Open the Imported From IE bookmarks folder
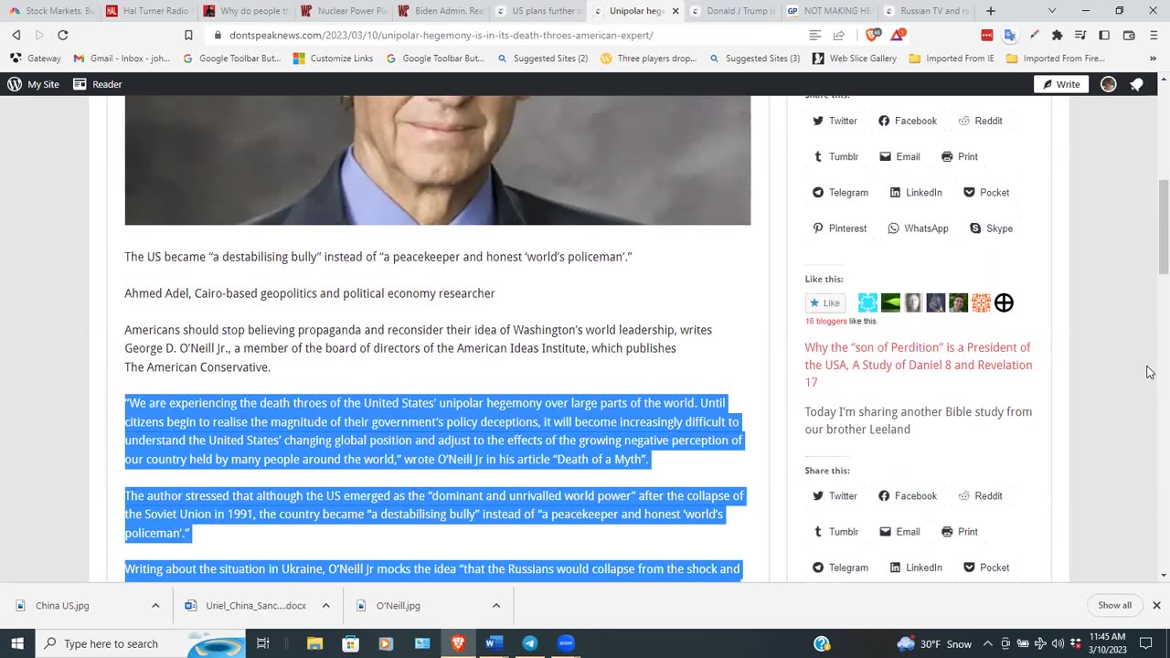 tap(951, 58)
